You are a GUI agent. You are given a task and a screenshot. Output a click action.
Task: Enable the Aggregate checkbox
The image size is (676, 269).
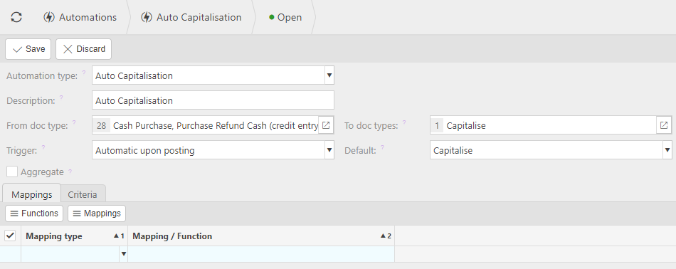pyautogui.click(x=12, y=172)
